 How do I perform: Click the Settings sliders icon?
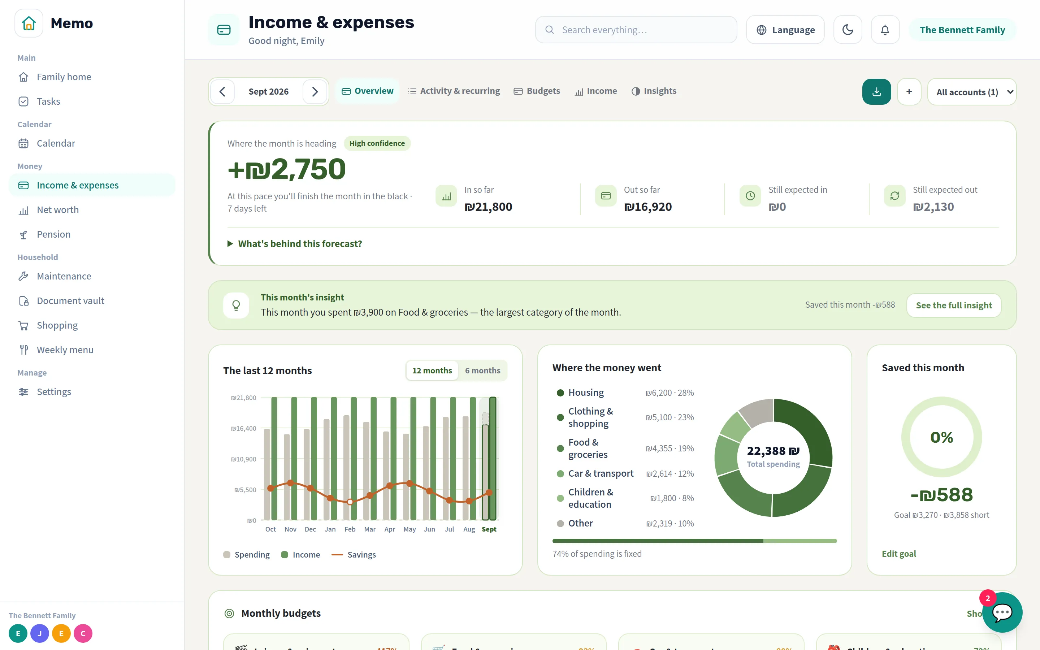coord(23,392)
